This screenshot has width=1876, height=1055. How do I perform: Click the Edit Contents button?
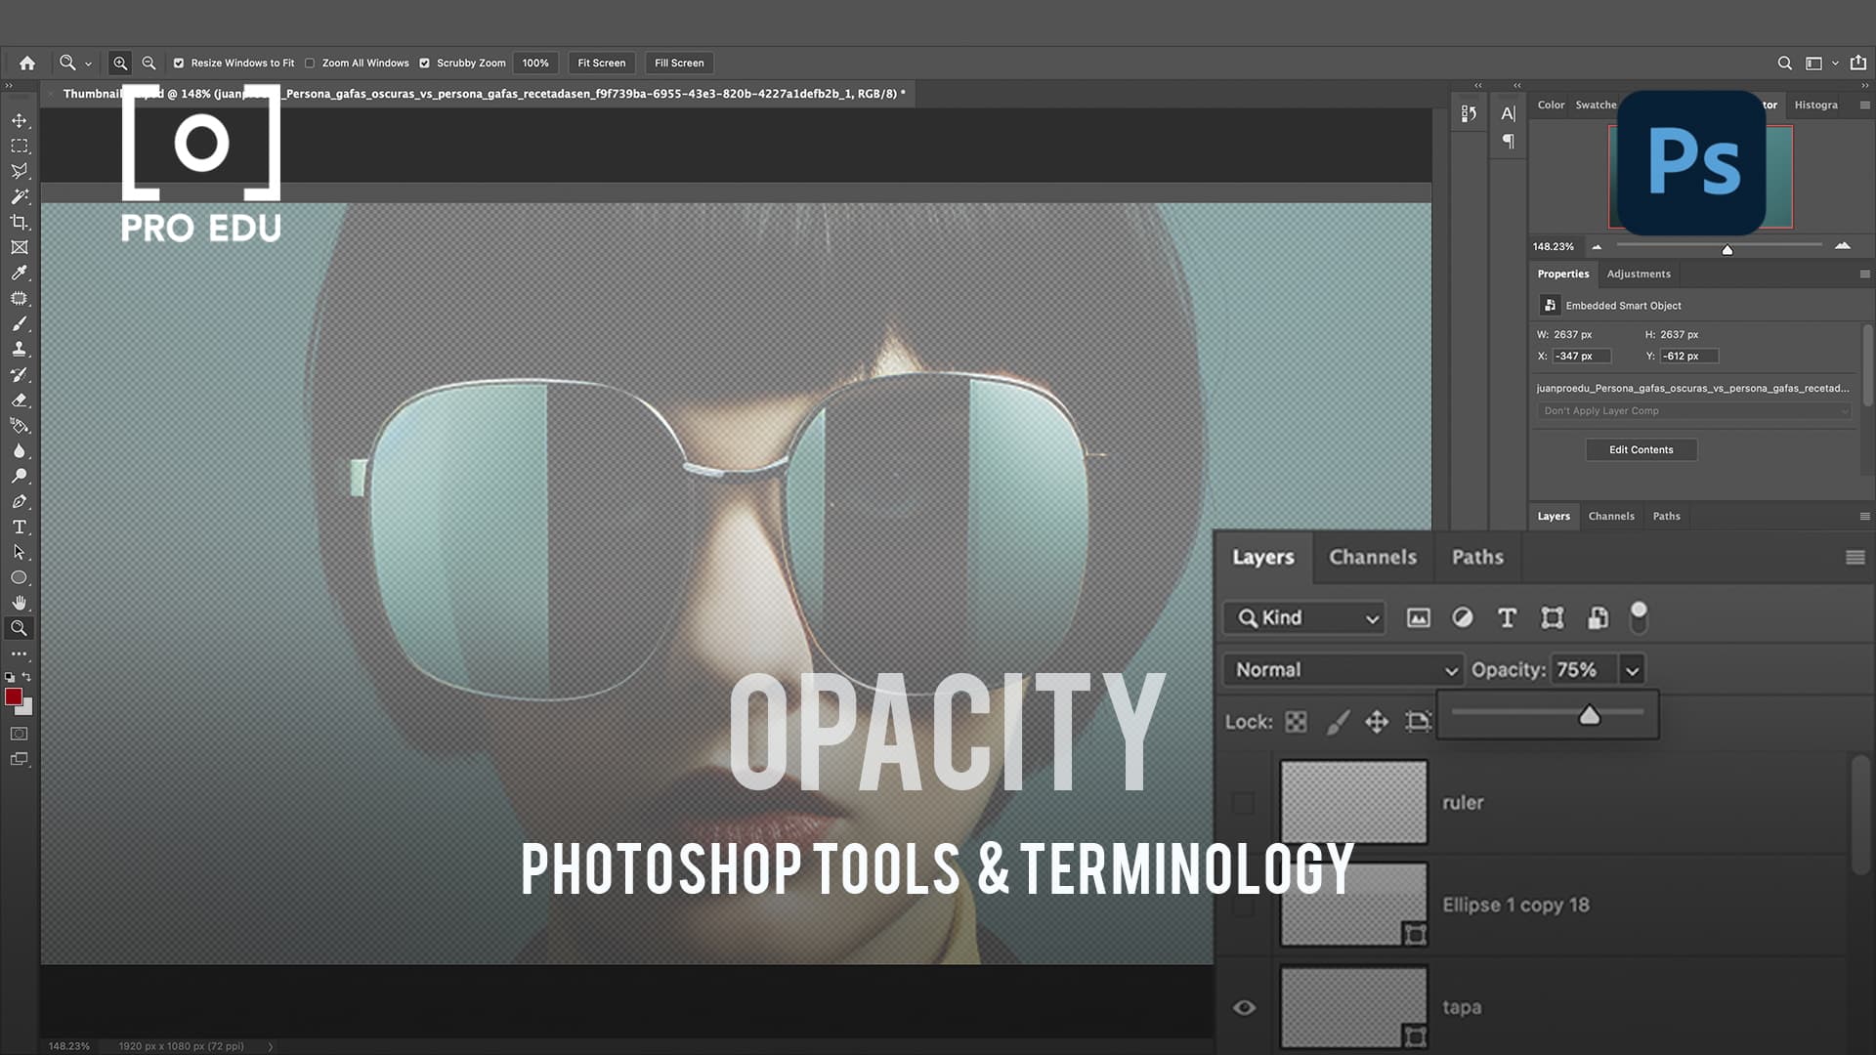tap(1641, 449)
